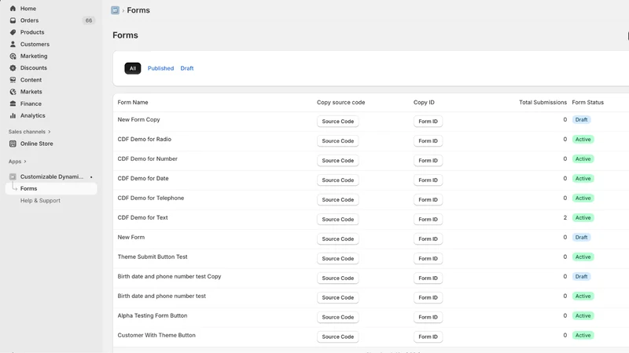This screenshot has height=353, width=629.
Task: Click the pin dot next to Customizable Dynami...
Action: tap(91, 177)
